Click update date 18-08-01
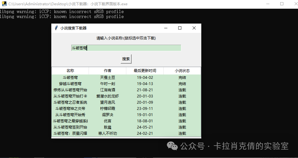Image resolution: width=298 pixels, height=158 pixels. point(145,121)
